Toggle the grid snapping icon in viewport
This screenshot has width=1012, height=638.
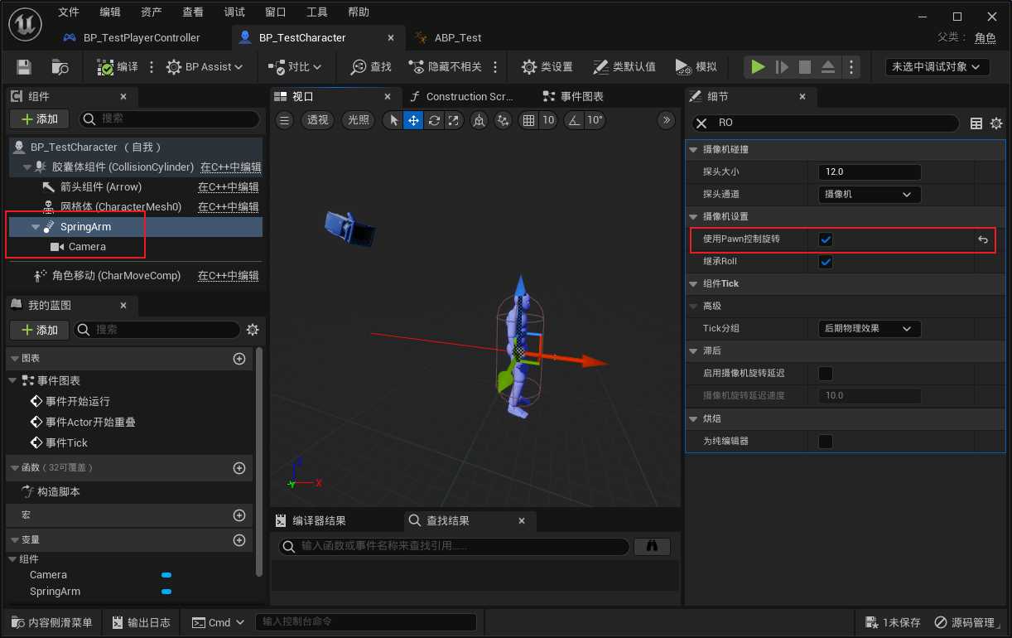pyautogui.click(x=528, y=120)
